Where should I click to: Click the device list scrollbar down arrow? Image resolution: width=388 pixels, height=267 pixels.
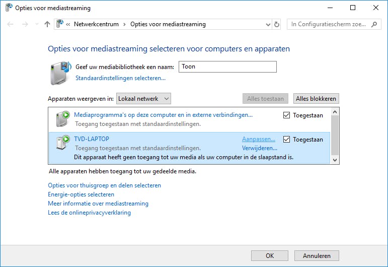[x=335, y=159]
